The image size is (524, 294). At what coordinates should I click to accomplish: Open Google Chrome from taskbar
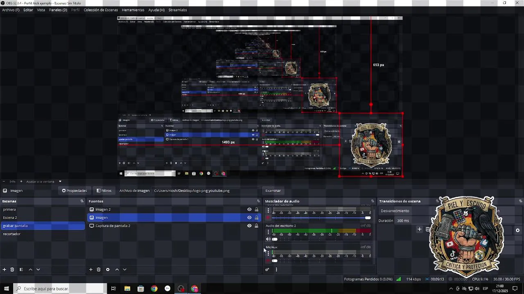click(154, 289)
